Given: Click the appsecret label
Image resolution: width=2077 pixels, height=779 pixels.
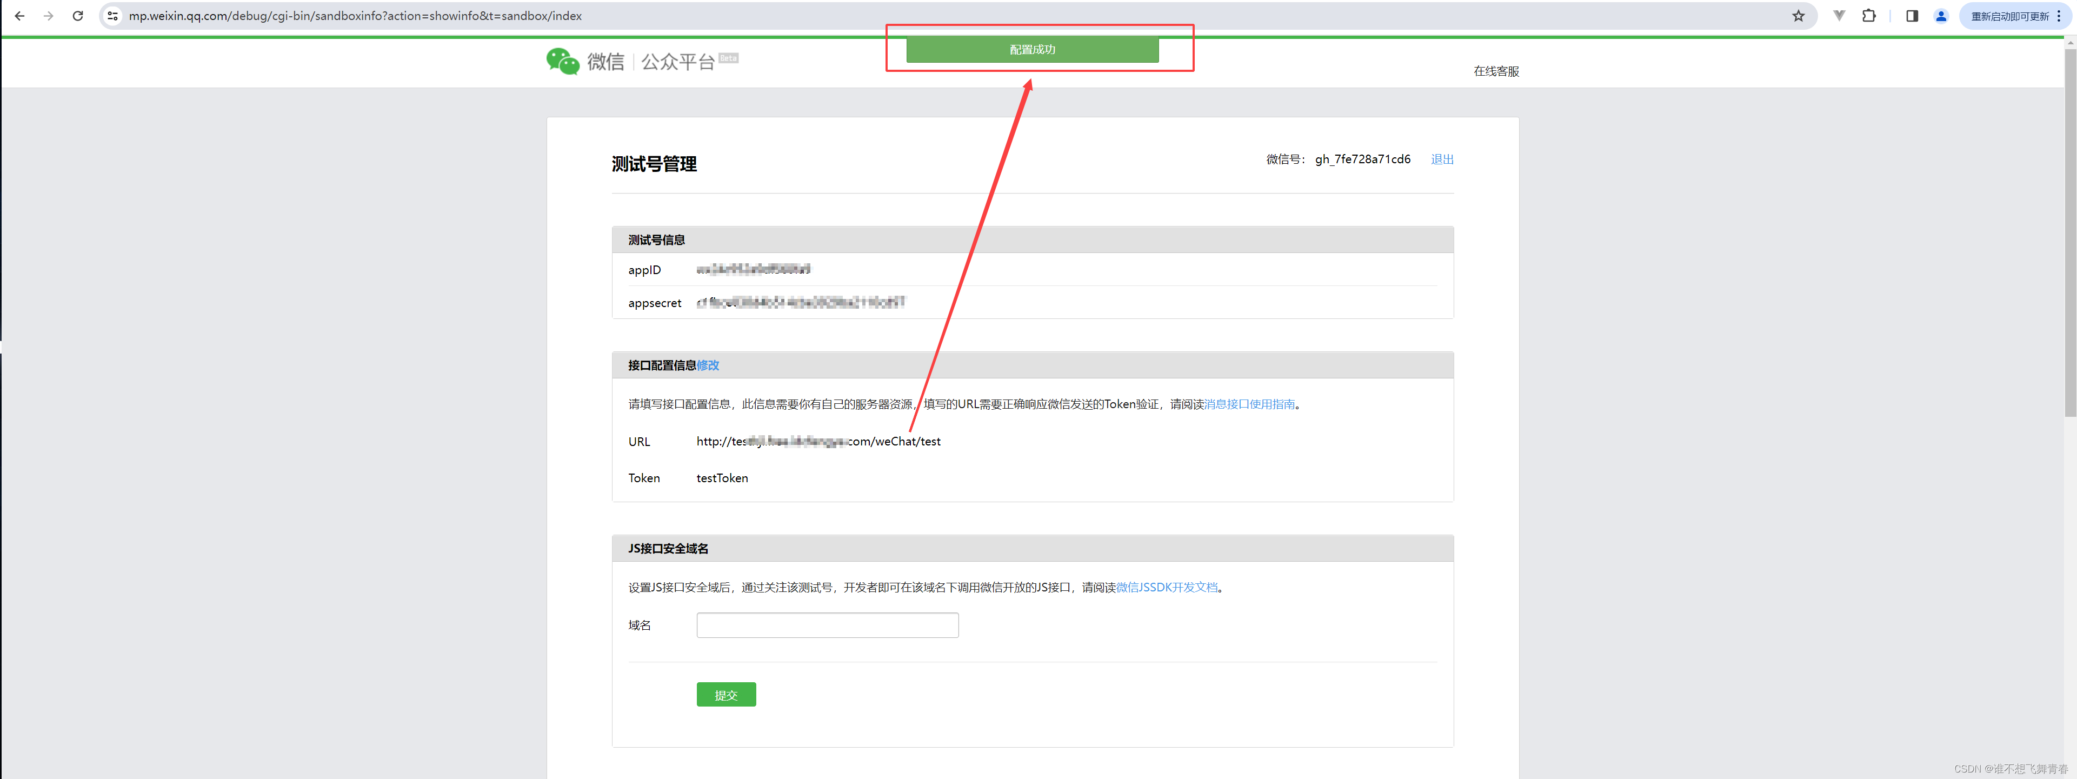Looking at the screenshot, I should click(x=655, y=303).
